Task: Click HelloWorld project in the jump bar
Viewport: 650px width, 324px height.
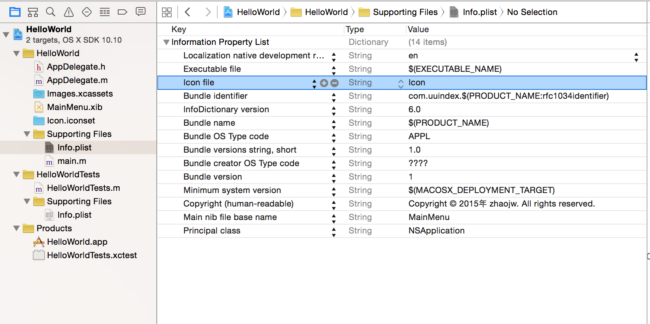Action: tap(252, 12)
